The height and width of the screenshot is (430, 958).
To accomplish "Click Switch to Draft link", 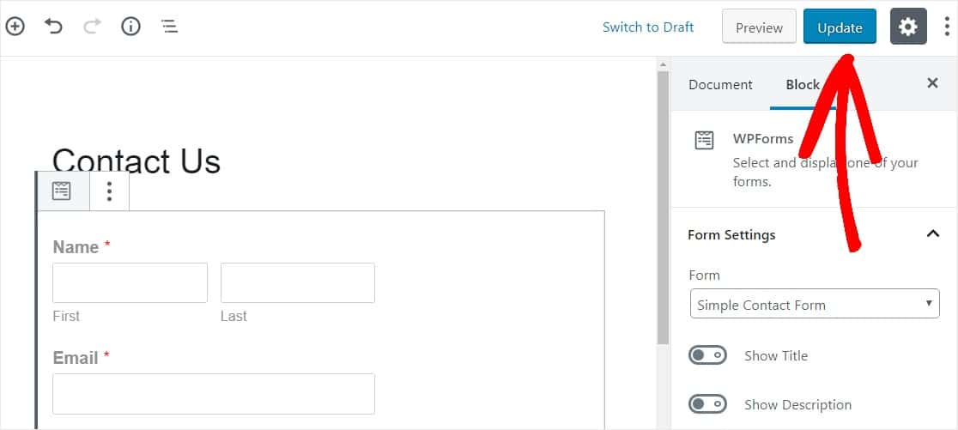I will (x=648, y=27).
